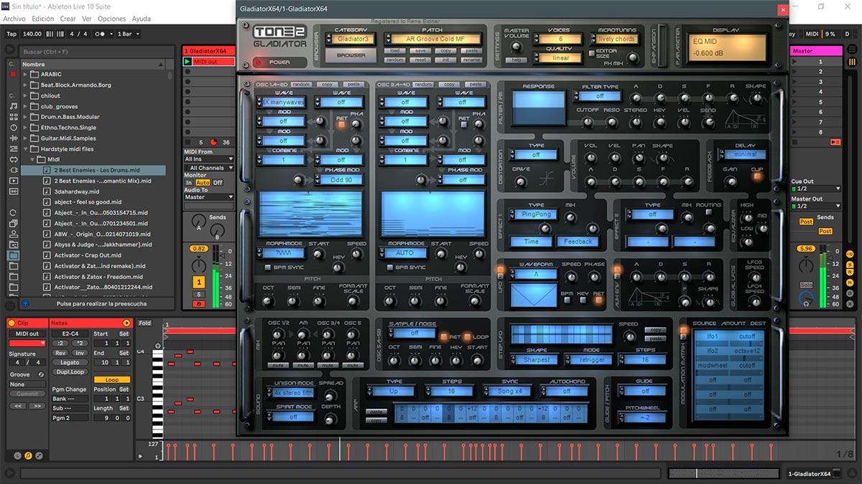Screen dimensions: 862x484
Task: Open the Category selector showing Gladiator3
Action: (352, 39)
